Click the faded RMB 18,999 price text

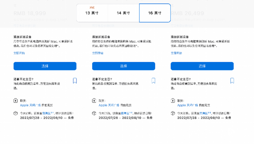click(x=30, y=13)
